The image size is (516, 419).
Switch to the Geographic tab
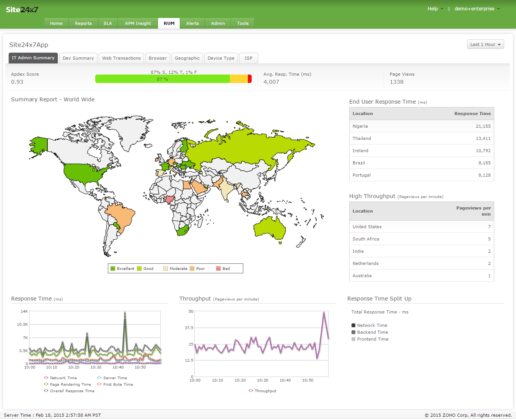pos(187,58)
